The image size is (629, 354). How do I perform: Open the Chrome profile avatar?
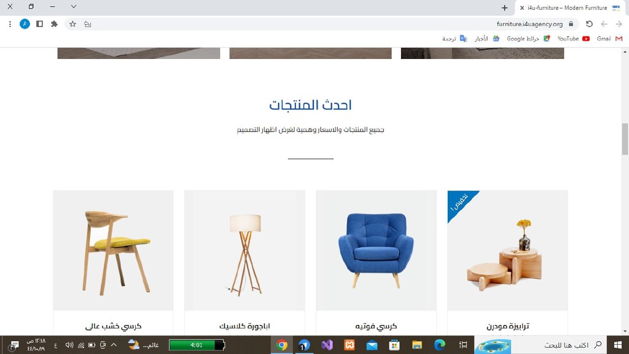point(25,24)
